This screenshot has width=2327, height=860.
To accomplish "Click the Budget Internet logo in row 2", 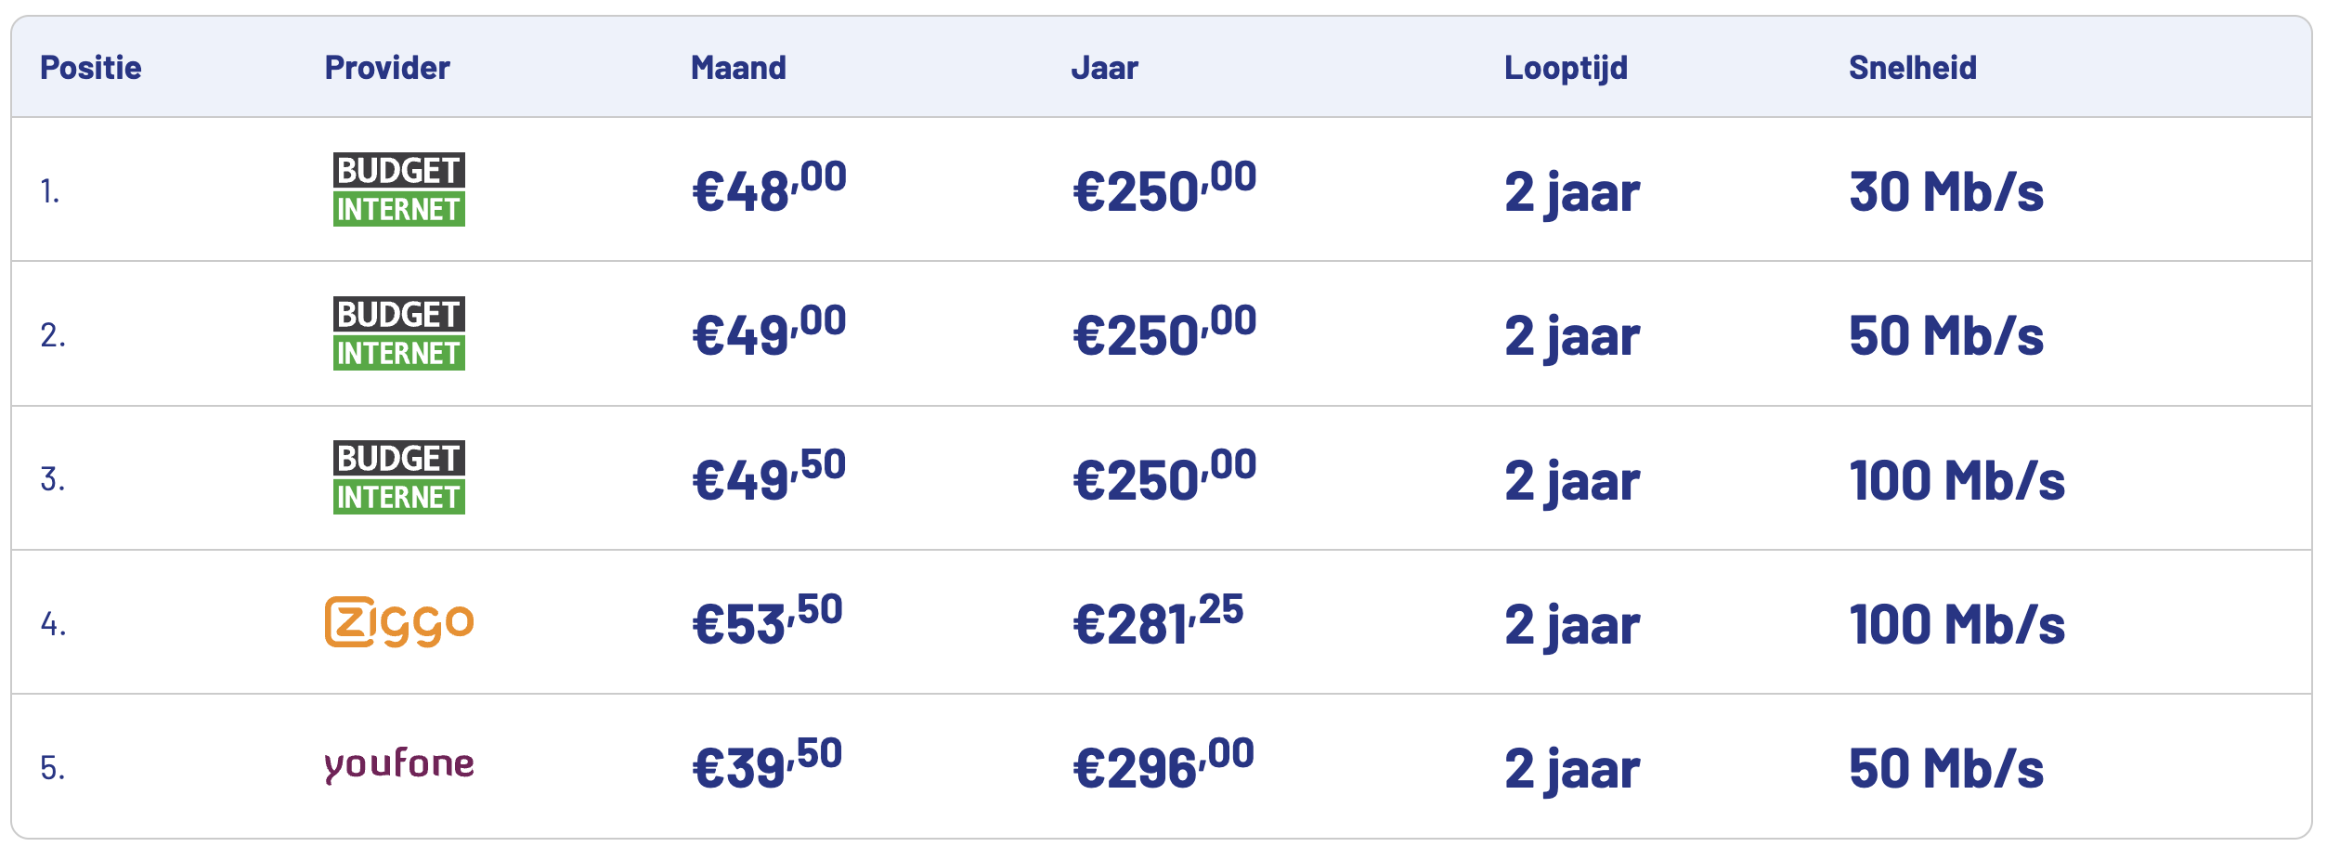I will coord(398,333).
